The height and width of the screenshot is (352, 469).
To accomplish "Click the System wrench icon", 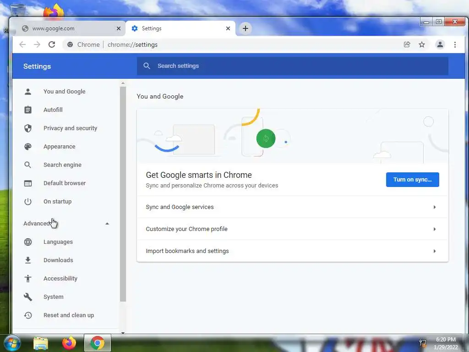I will (x=28, y=297).
